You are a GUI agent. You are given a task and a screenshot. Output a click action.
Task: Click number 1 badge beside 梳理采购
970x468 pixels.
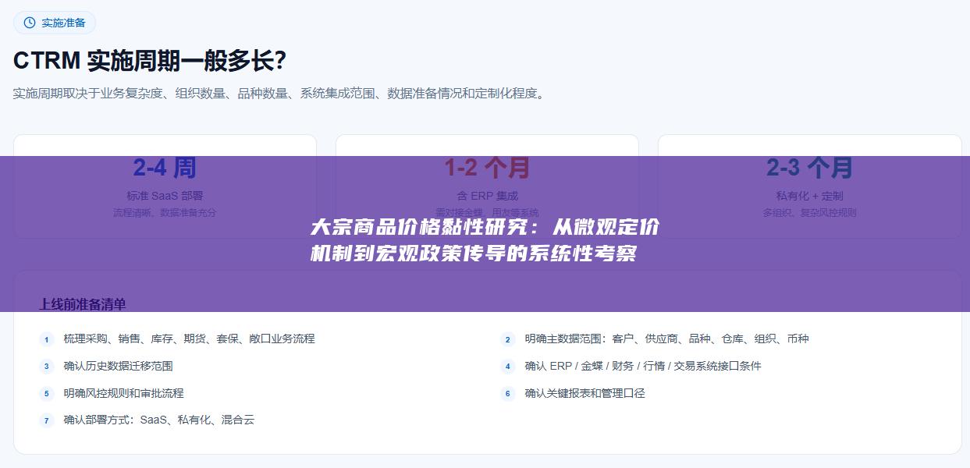tap(47, 339)
